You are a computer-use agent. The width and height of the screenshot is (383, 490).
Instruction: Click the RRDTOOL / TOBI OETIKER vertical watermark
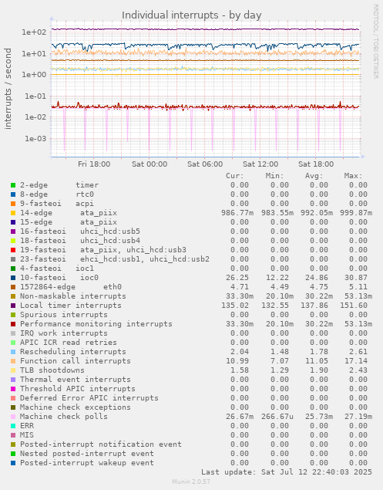pyautogui.click(x=376, y=41)
